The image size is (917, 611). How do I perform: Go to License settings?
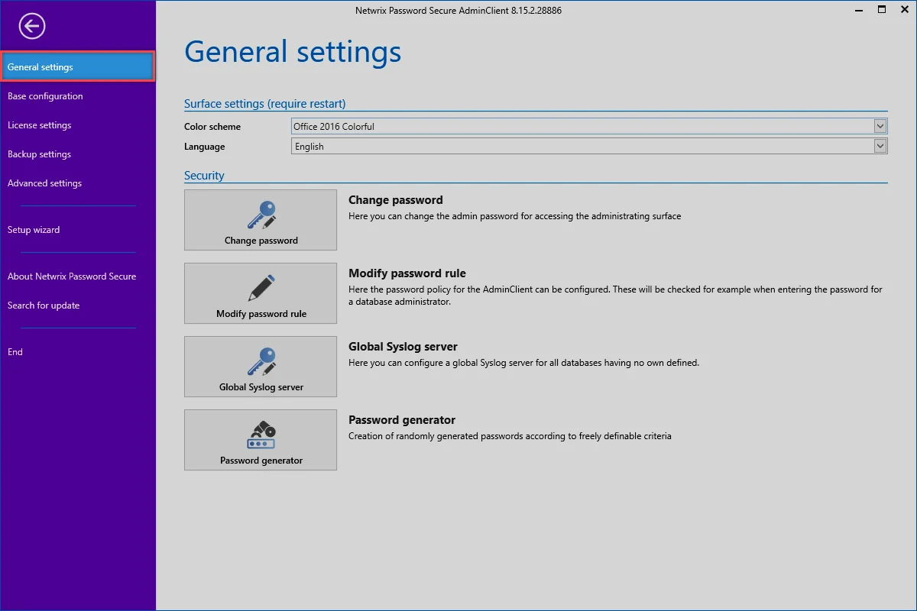tap(78, 125)
